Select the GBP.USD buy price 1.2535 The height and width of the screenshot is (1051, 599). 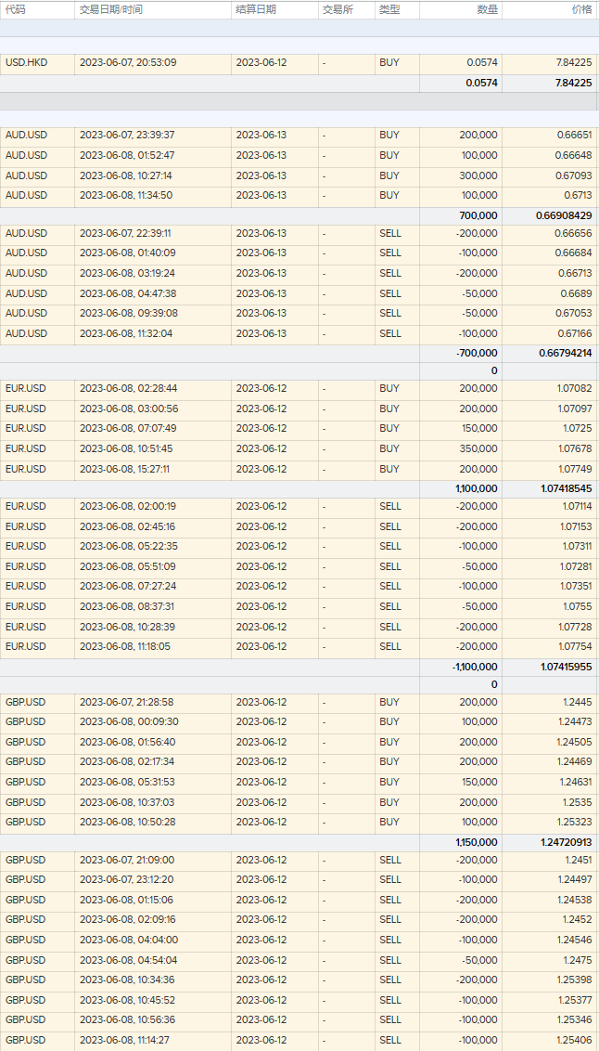576,802
